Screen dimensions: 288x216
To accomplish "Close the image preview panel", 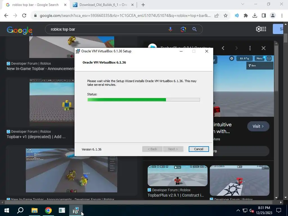I will coord(264,48).
